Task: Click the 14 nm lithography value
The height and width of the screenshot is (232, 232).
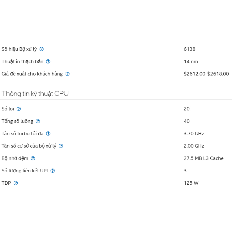Action: point(191,62)
